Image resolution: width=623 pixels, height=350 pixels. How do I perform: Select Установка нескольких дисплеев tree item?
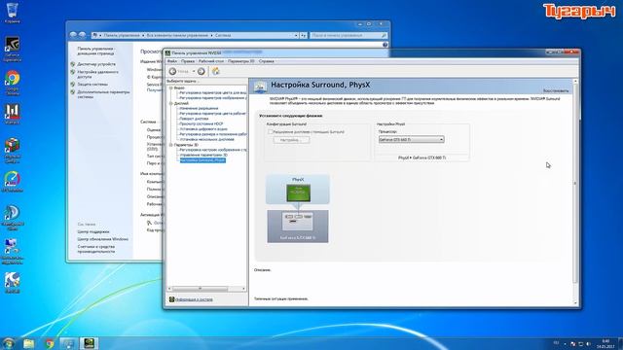tap(207, 139)
